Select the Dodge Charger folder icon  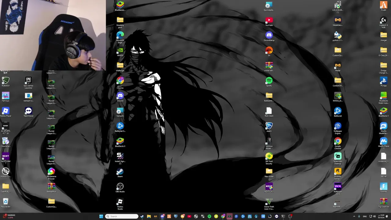383,68
